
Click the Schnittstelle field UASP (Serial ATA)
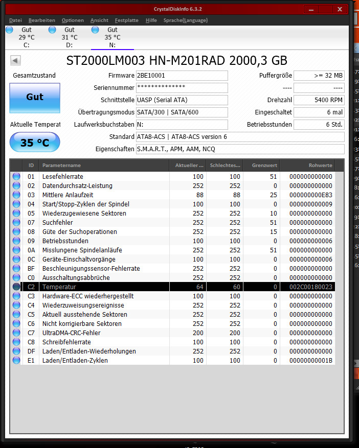182,100
